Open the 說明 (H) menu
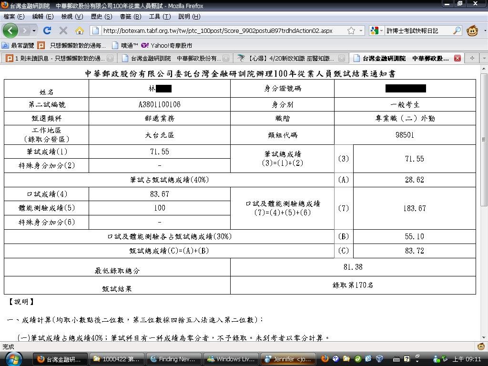The height and width of the screenshot is (366, 488). 189,17
